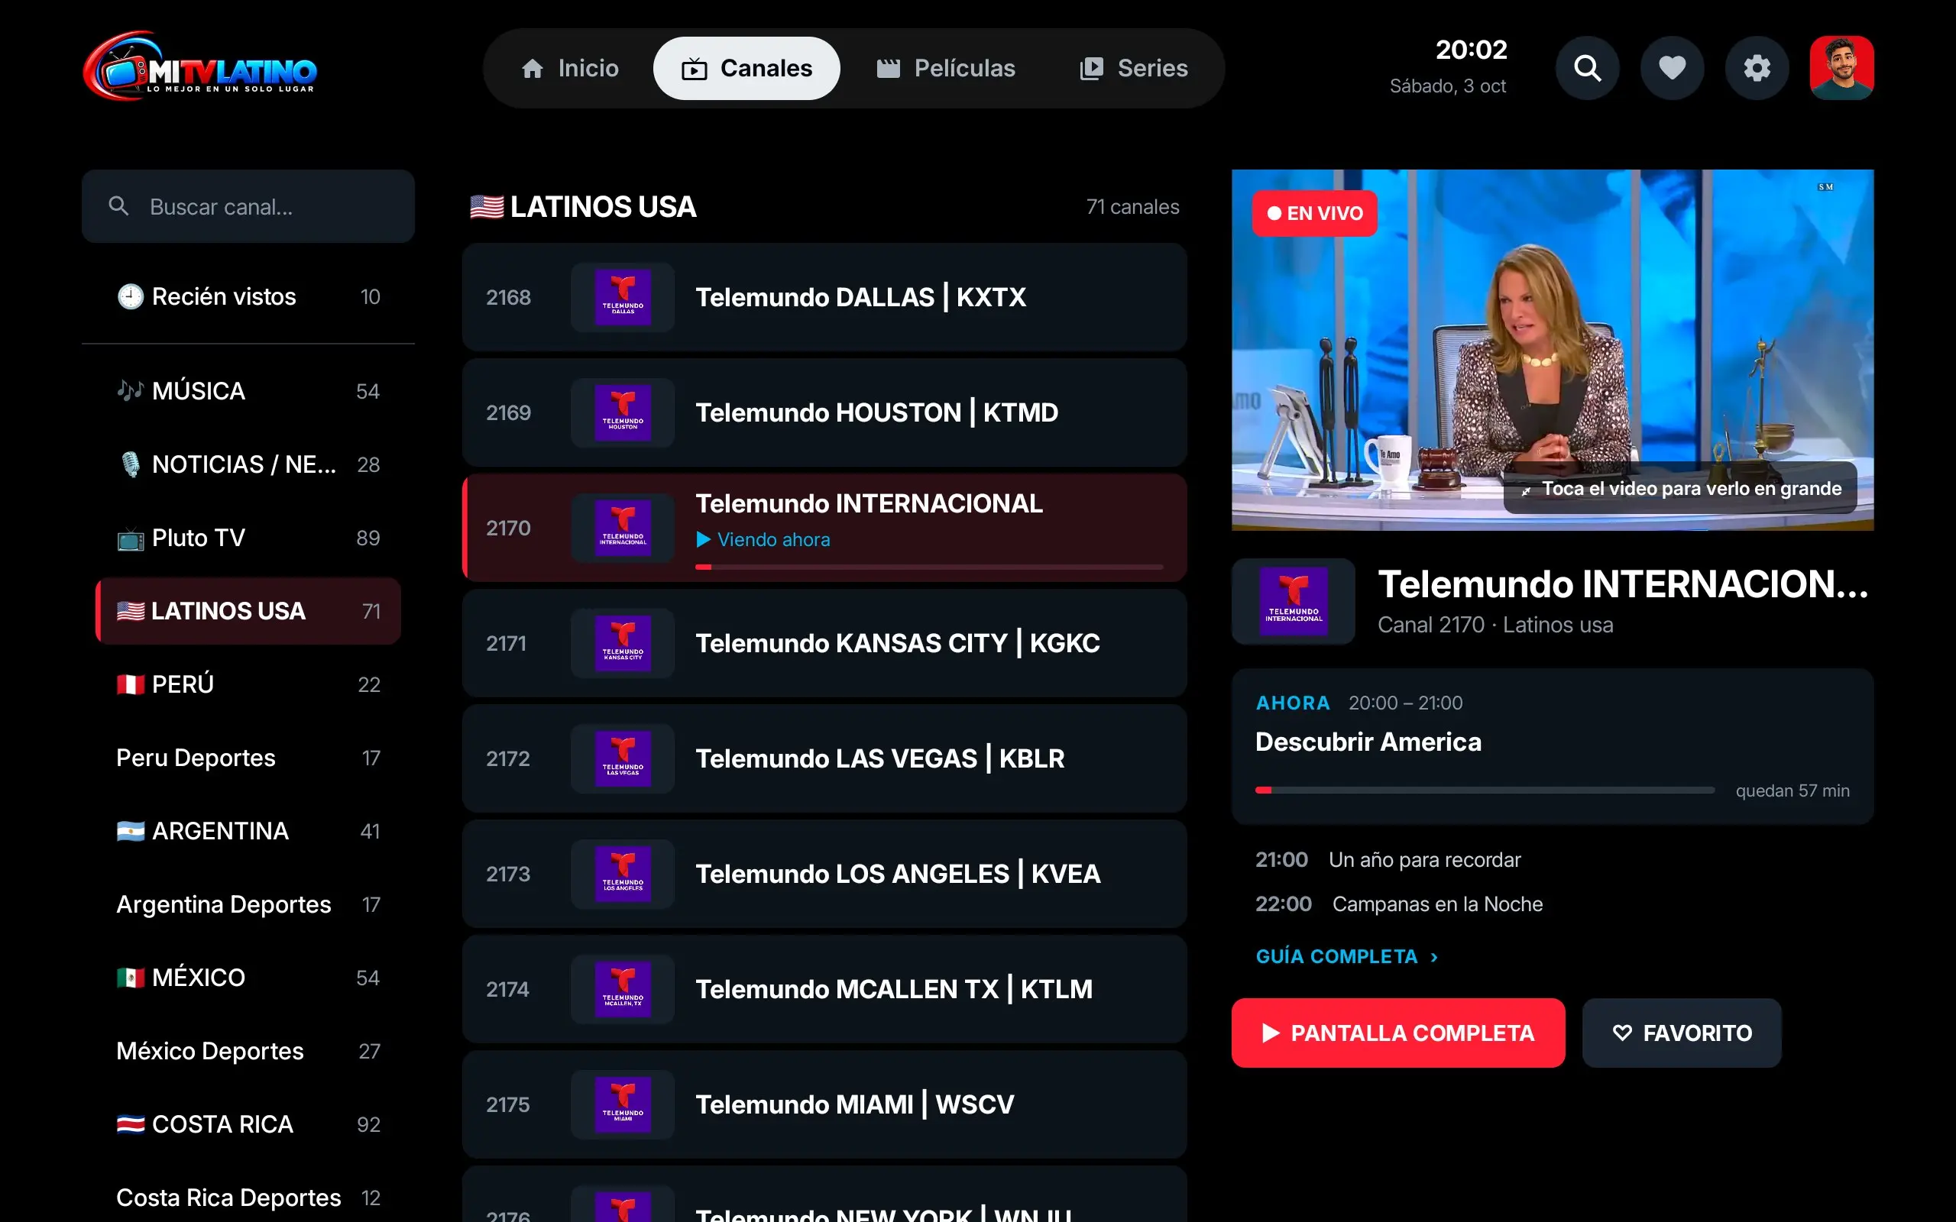Click the Telemundo Internacional logo beside channel title
Screen dimensions: 1956x1222
[x=1294, y=601]
